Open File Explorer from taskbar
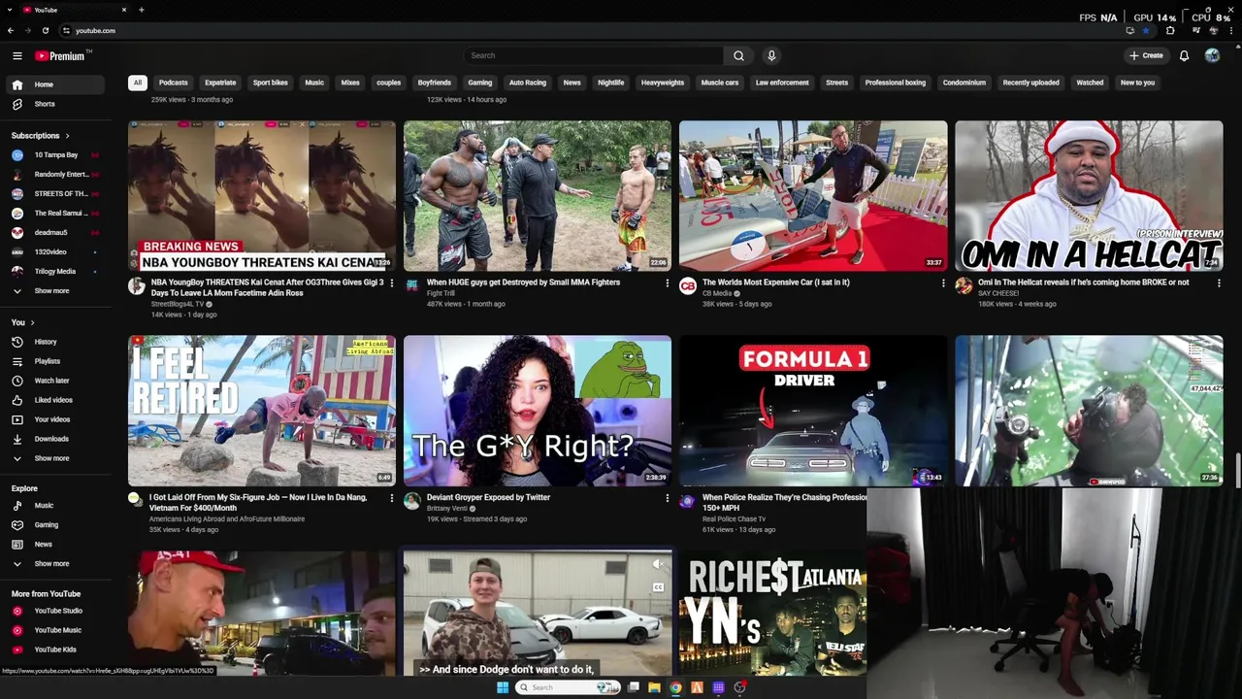Screen dimensions: 1242x699 (655, 687)
